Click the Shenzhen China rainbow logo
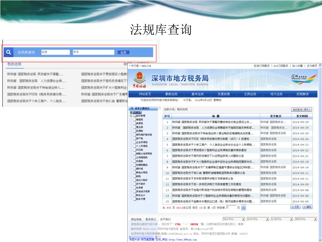This screenshot has height=242, width=322. coord(304,79)
